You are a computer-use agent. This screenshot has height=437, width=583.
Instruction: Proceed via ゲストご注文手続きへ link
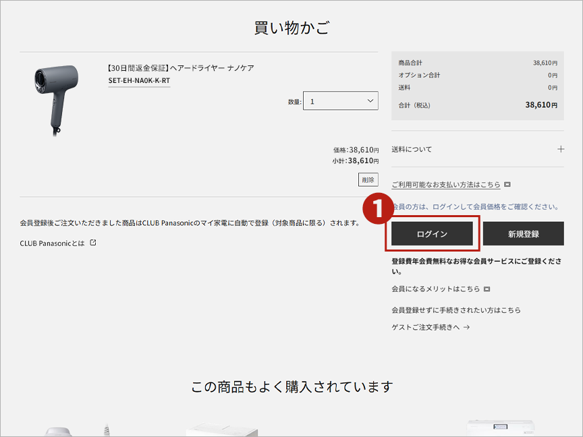click(425, 327)
